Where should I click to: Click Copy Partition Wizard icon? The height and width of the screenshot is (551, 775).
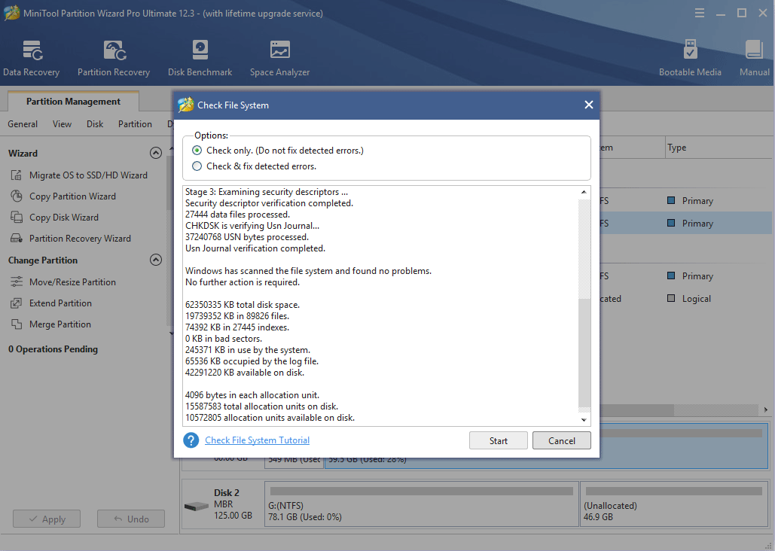click(x=17, y=196)
